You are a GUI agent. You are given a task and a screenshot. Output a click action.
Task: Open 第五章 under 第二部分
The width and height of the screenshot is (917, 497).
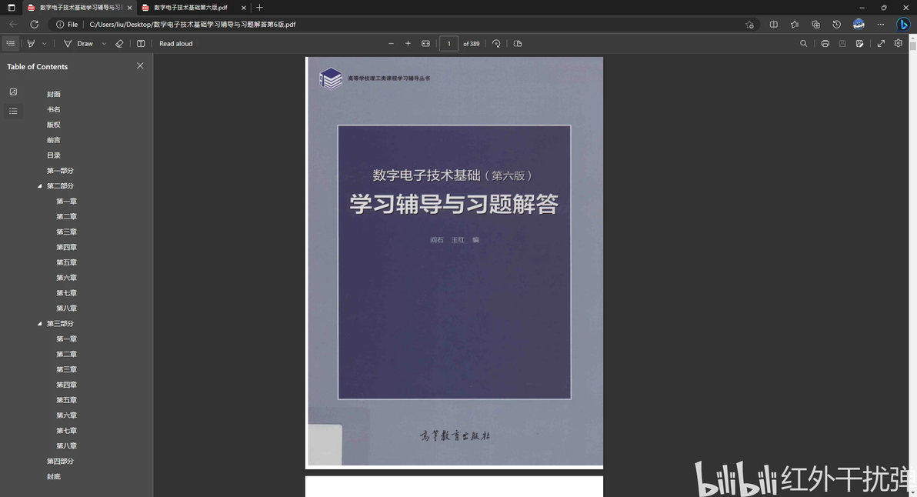click(x=67, y=262)
